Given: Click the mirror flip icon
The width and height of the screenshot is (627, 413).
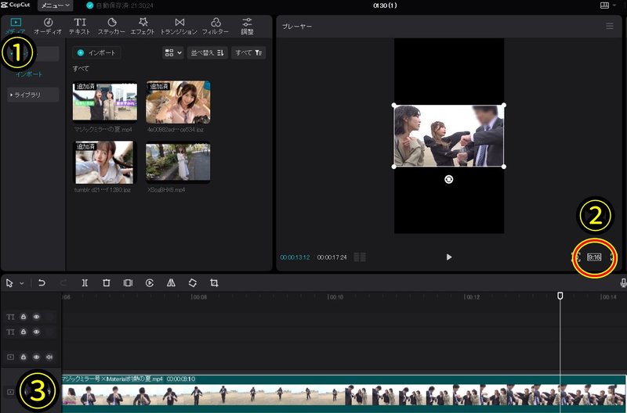Looking at the screenshot, I should pyautogui.click(x=171, y=283).
